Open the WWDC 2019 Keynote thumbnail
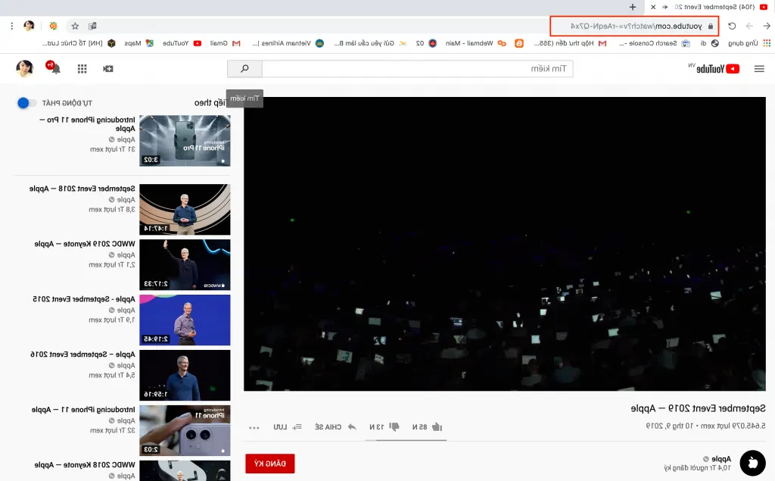Image resolution: width=775 pixels, height=481 pixels. coord(185,265)
